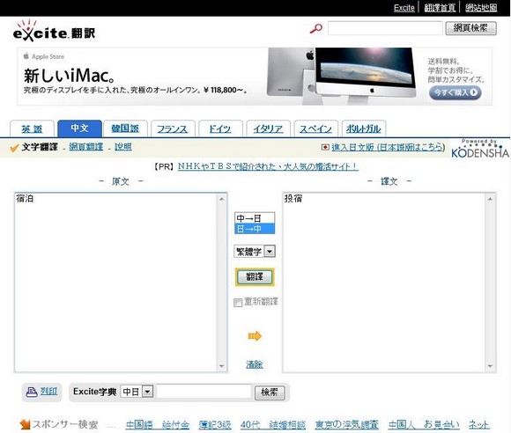Click the スポンサー検索 arrow icon
Viewport: 511px width, 433px height.
[x=25, y=424]
